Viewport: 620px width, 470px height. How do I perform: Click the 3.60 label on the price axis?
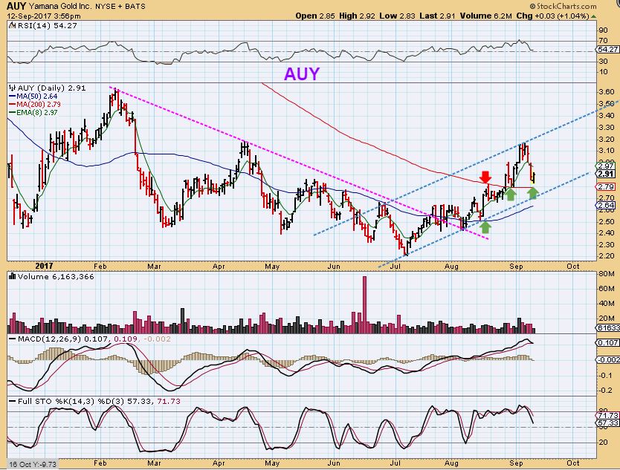[x=607, y=91]
